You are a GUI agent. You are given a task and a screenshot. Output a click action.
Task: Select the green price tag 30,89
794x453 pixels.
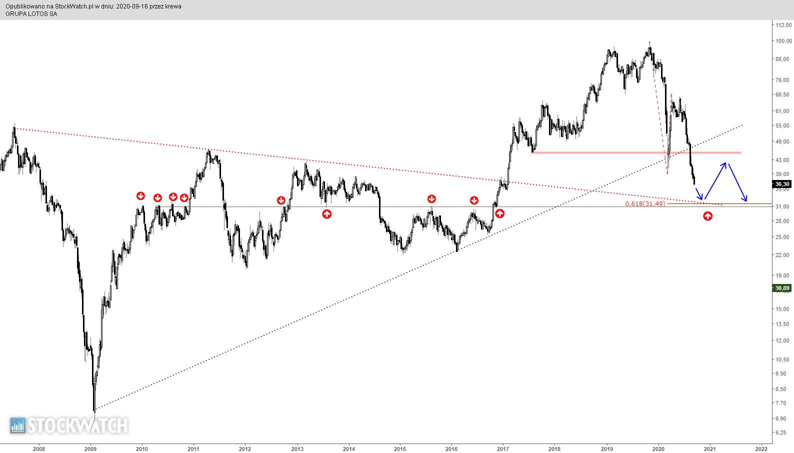(782, 288)
